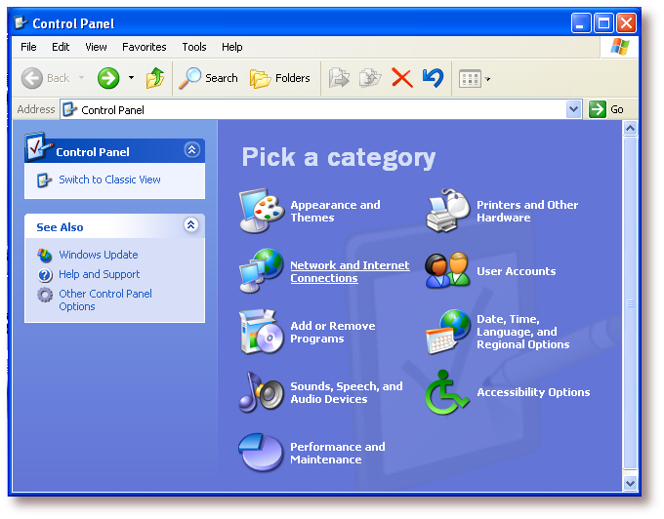The image size is (664, 519).
Task: Toggle the Folders pane button
Action: point(280,78)
